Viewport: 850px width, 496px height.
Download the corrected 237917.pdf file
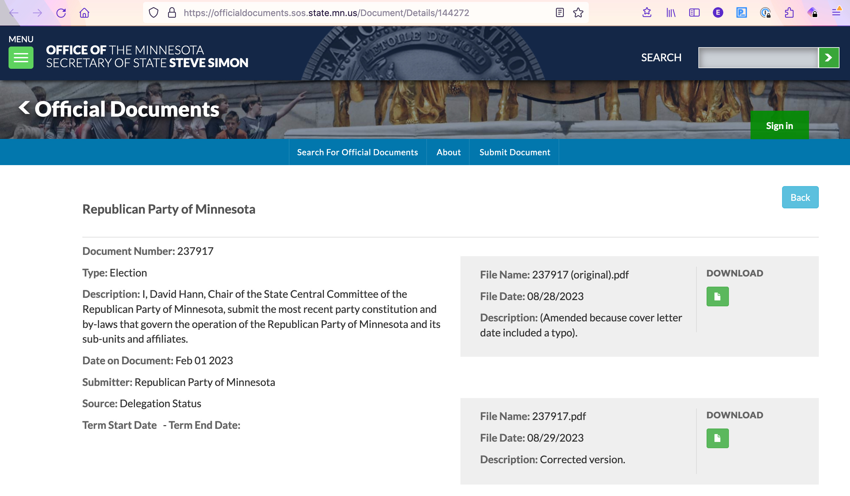tap(717, 438)
